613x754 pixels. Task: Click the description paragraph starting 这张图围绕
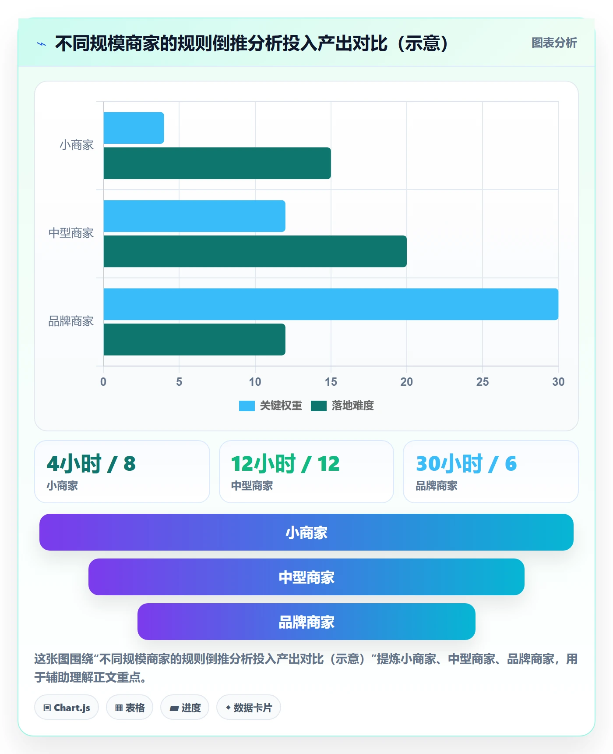(306, 668)
